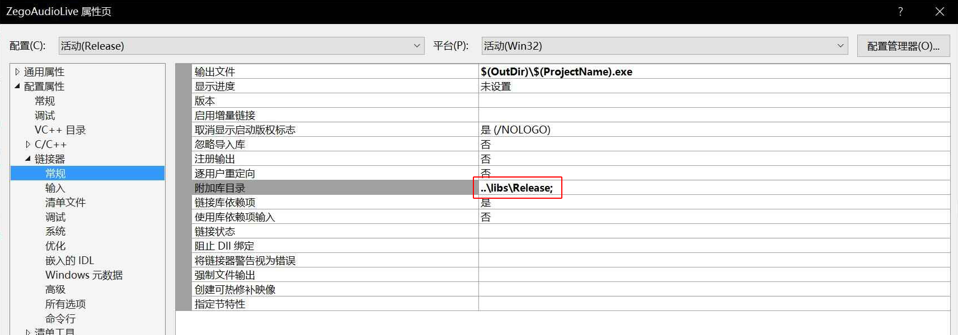The image size is (958, 335).
Task: Click the 否 value for 使用库依赖项输入
Action: click(486, 217)
